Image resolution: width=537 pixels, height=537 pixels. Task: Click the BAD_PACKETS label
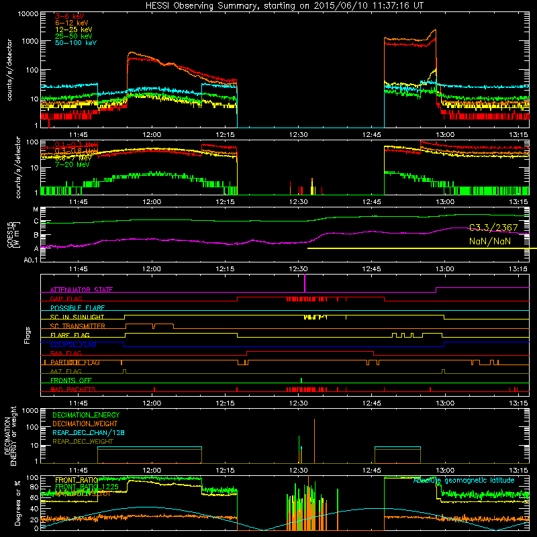point(73,389)
